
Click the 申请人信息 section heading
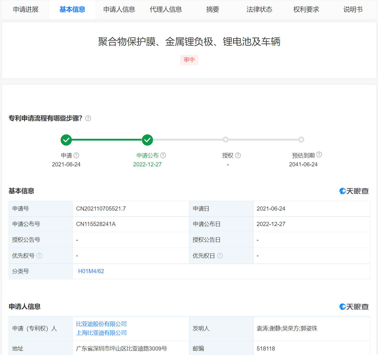[x=25, y=307]
